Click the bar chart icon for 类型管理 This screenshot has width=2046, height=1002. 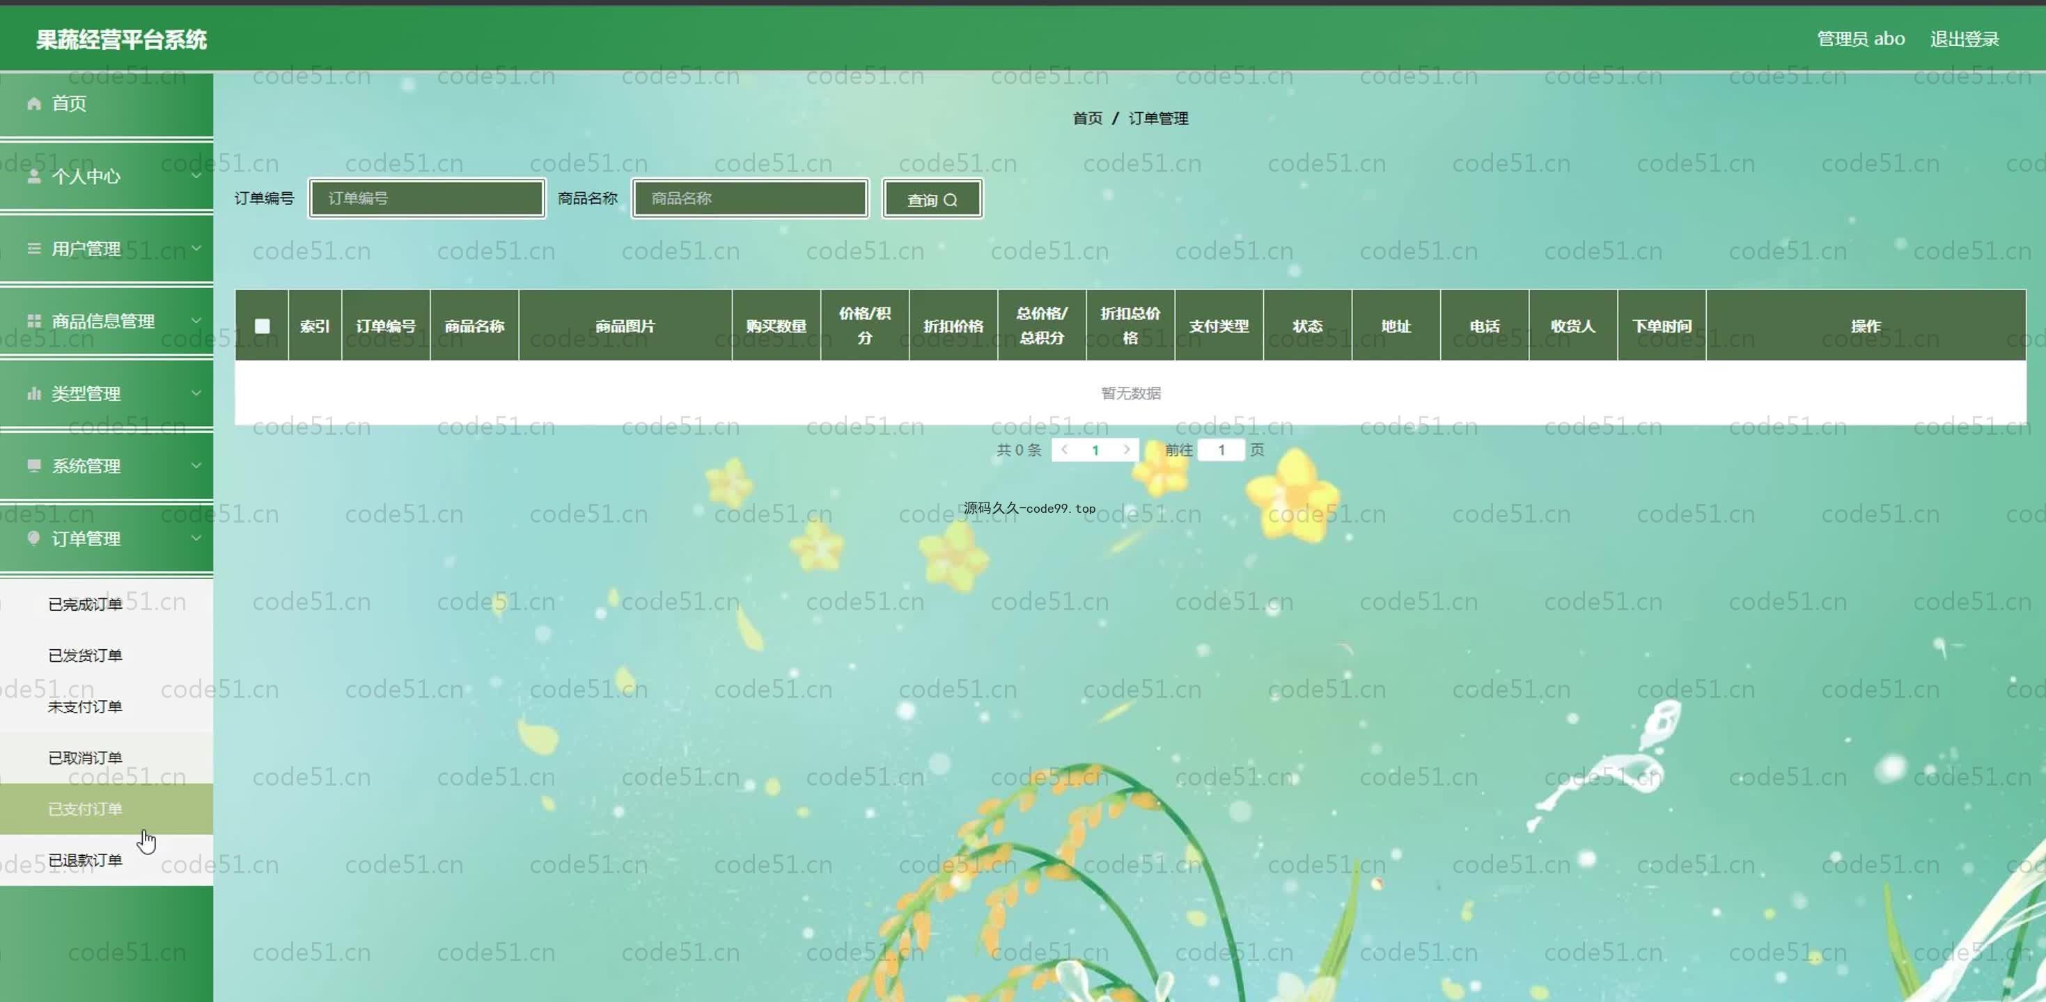tap(33, 394)
